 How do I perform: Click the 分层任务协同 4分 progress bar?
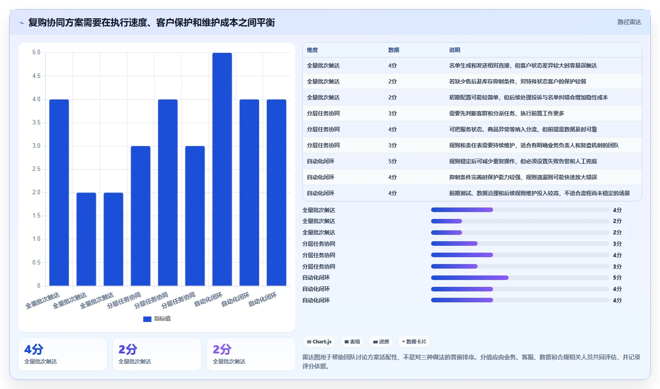(x=520, y=255)
